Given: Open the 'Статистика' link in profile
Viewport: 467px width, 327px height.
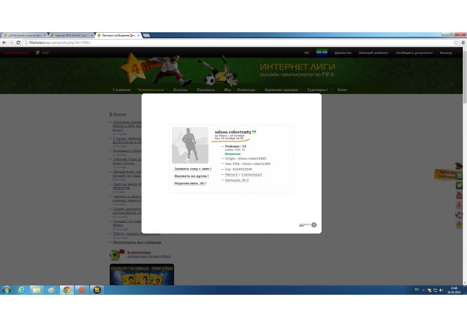Looking at the screenshot, I should [250, 174].
